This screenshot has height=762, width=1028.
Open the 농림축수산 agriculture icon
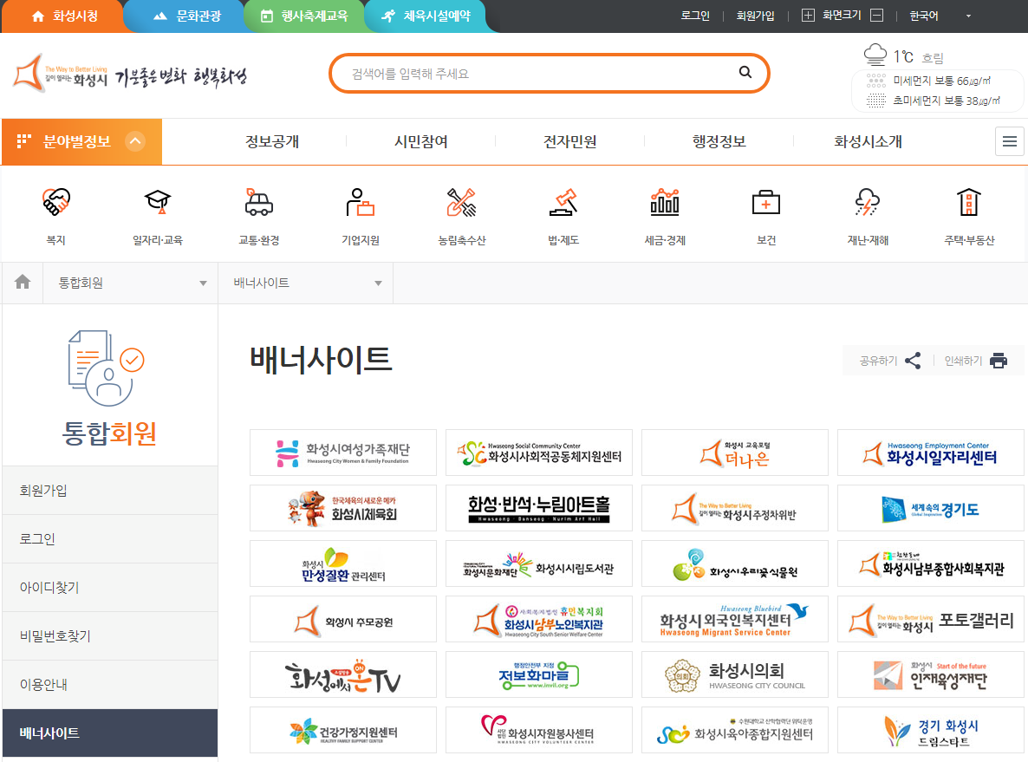point(461,202)
